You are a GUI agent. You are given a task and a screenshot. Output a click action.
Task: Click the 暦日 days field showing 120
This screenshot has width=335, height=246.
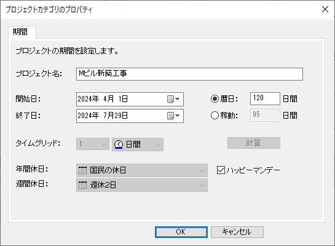[x=265, y=98]
